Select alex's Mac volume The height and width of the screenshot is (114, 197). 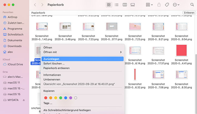(x=13, y=77)
